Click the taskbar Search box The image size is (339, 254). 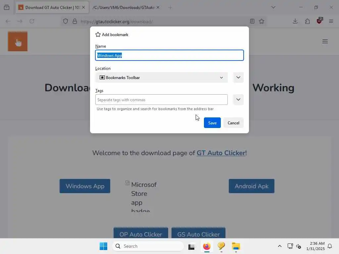point(148,246)
